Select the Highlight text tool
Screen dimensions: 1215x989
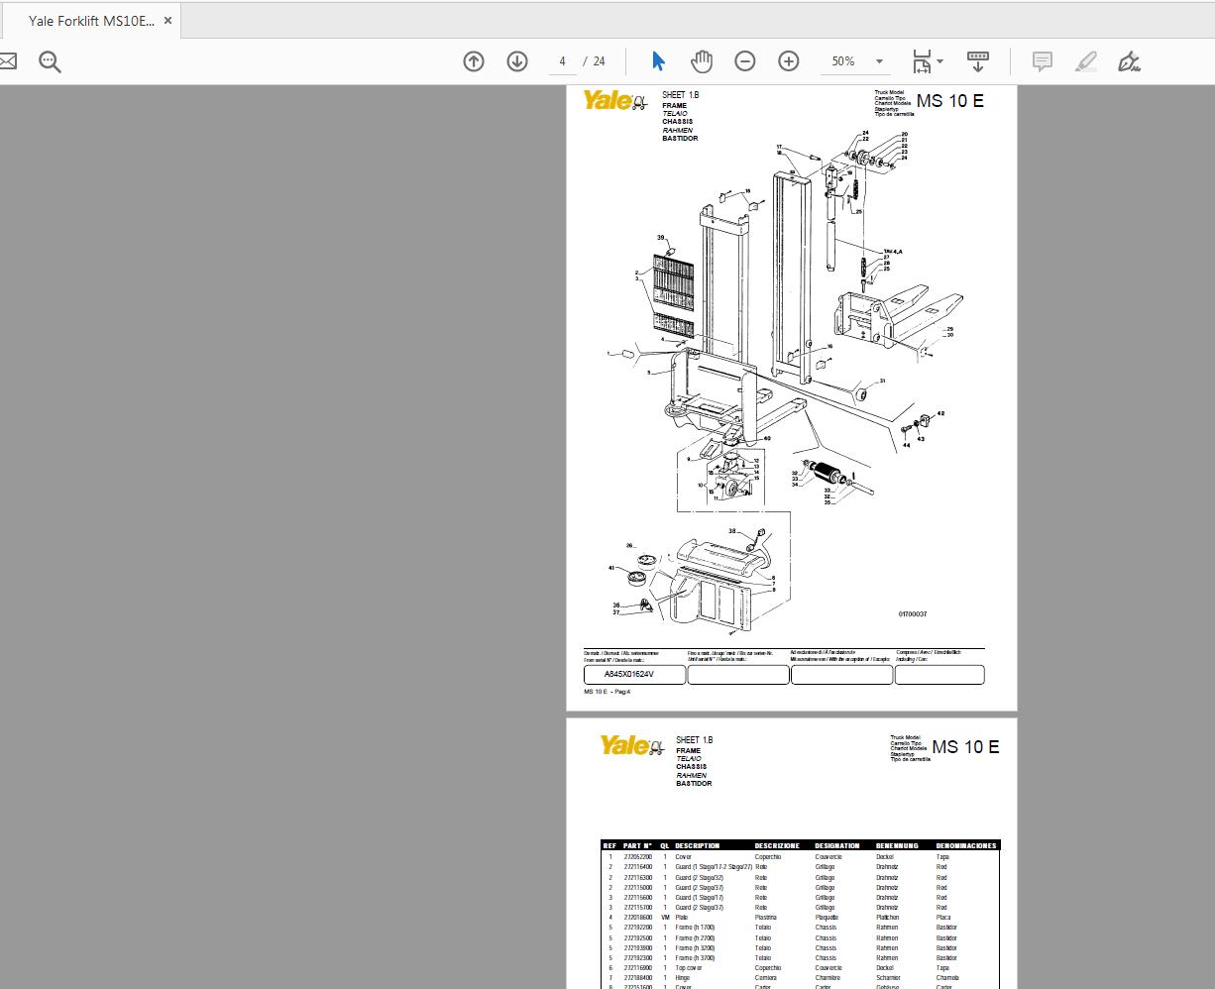tap(1086, 61)
